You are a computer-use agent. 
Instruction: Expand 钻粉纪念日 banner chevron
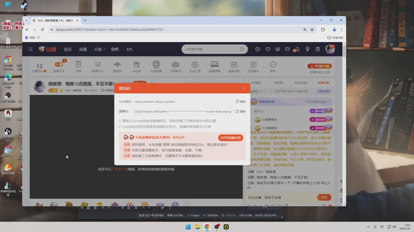point(329,102)
